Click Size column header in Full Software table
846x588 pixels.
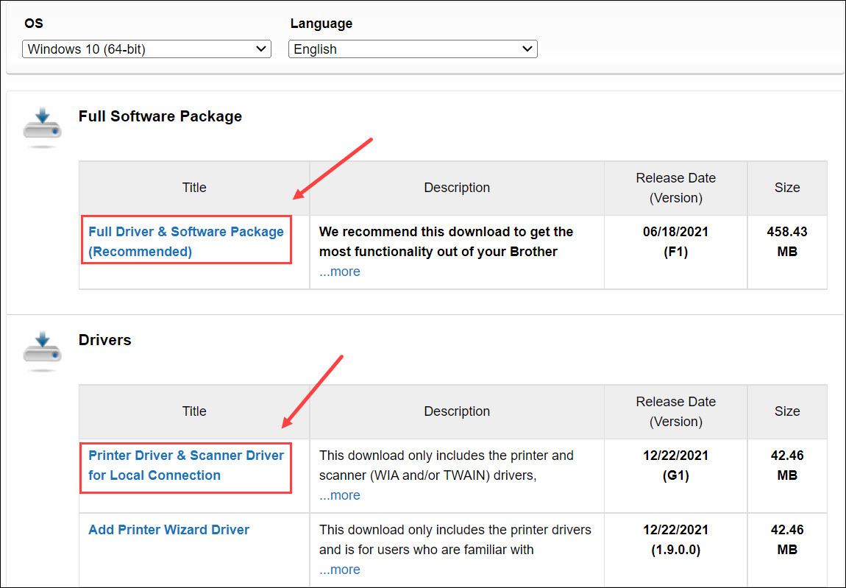(787, 188)
